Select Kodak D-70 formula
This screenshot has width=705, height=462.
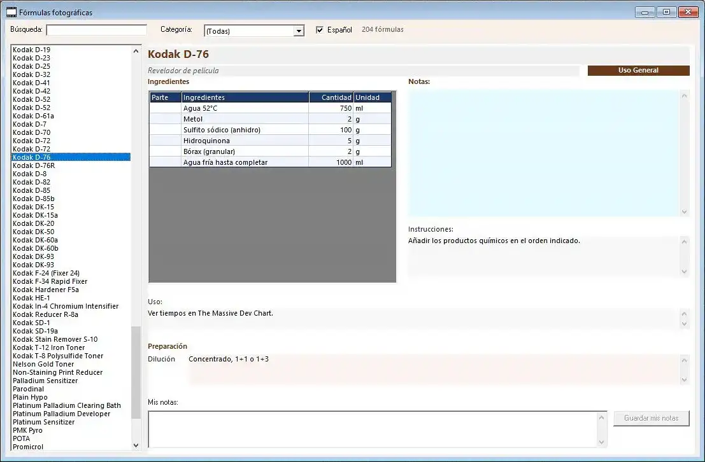[71, 132]
